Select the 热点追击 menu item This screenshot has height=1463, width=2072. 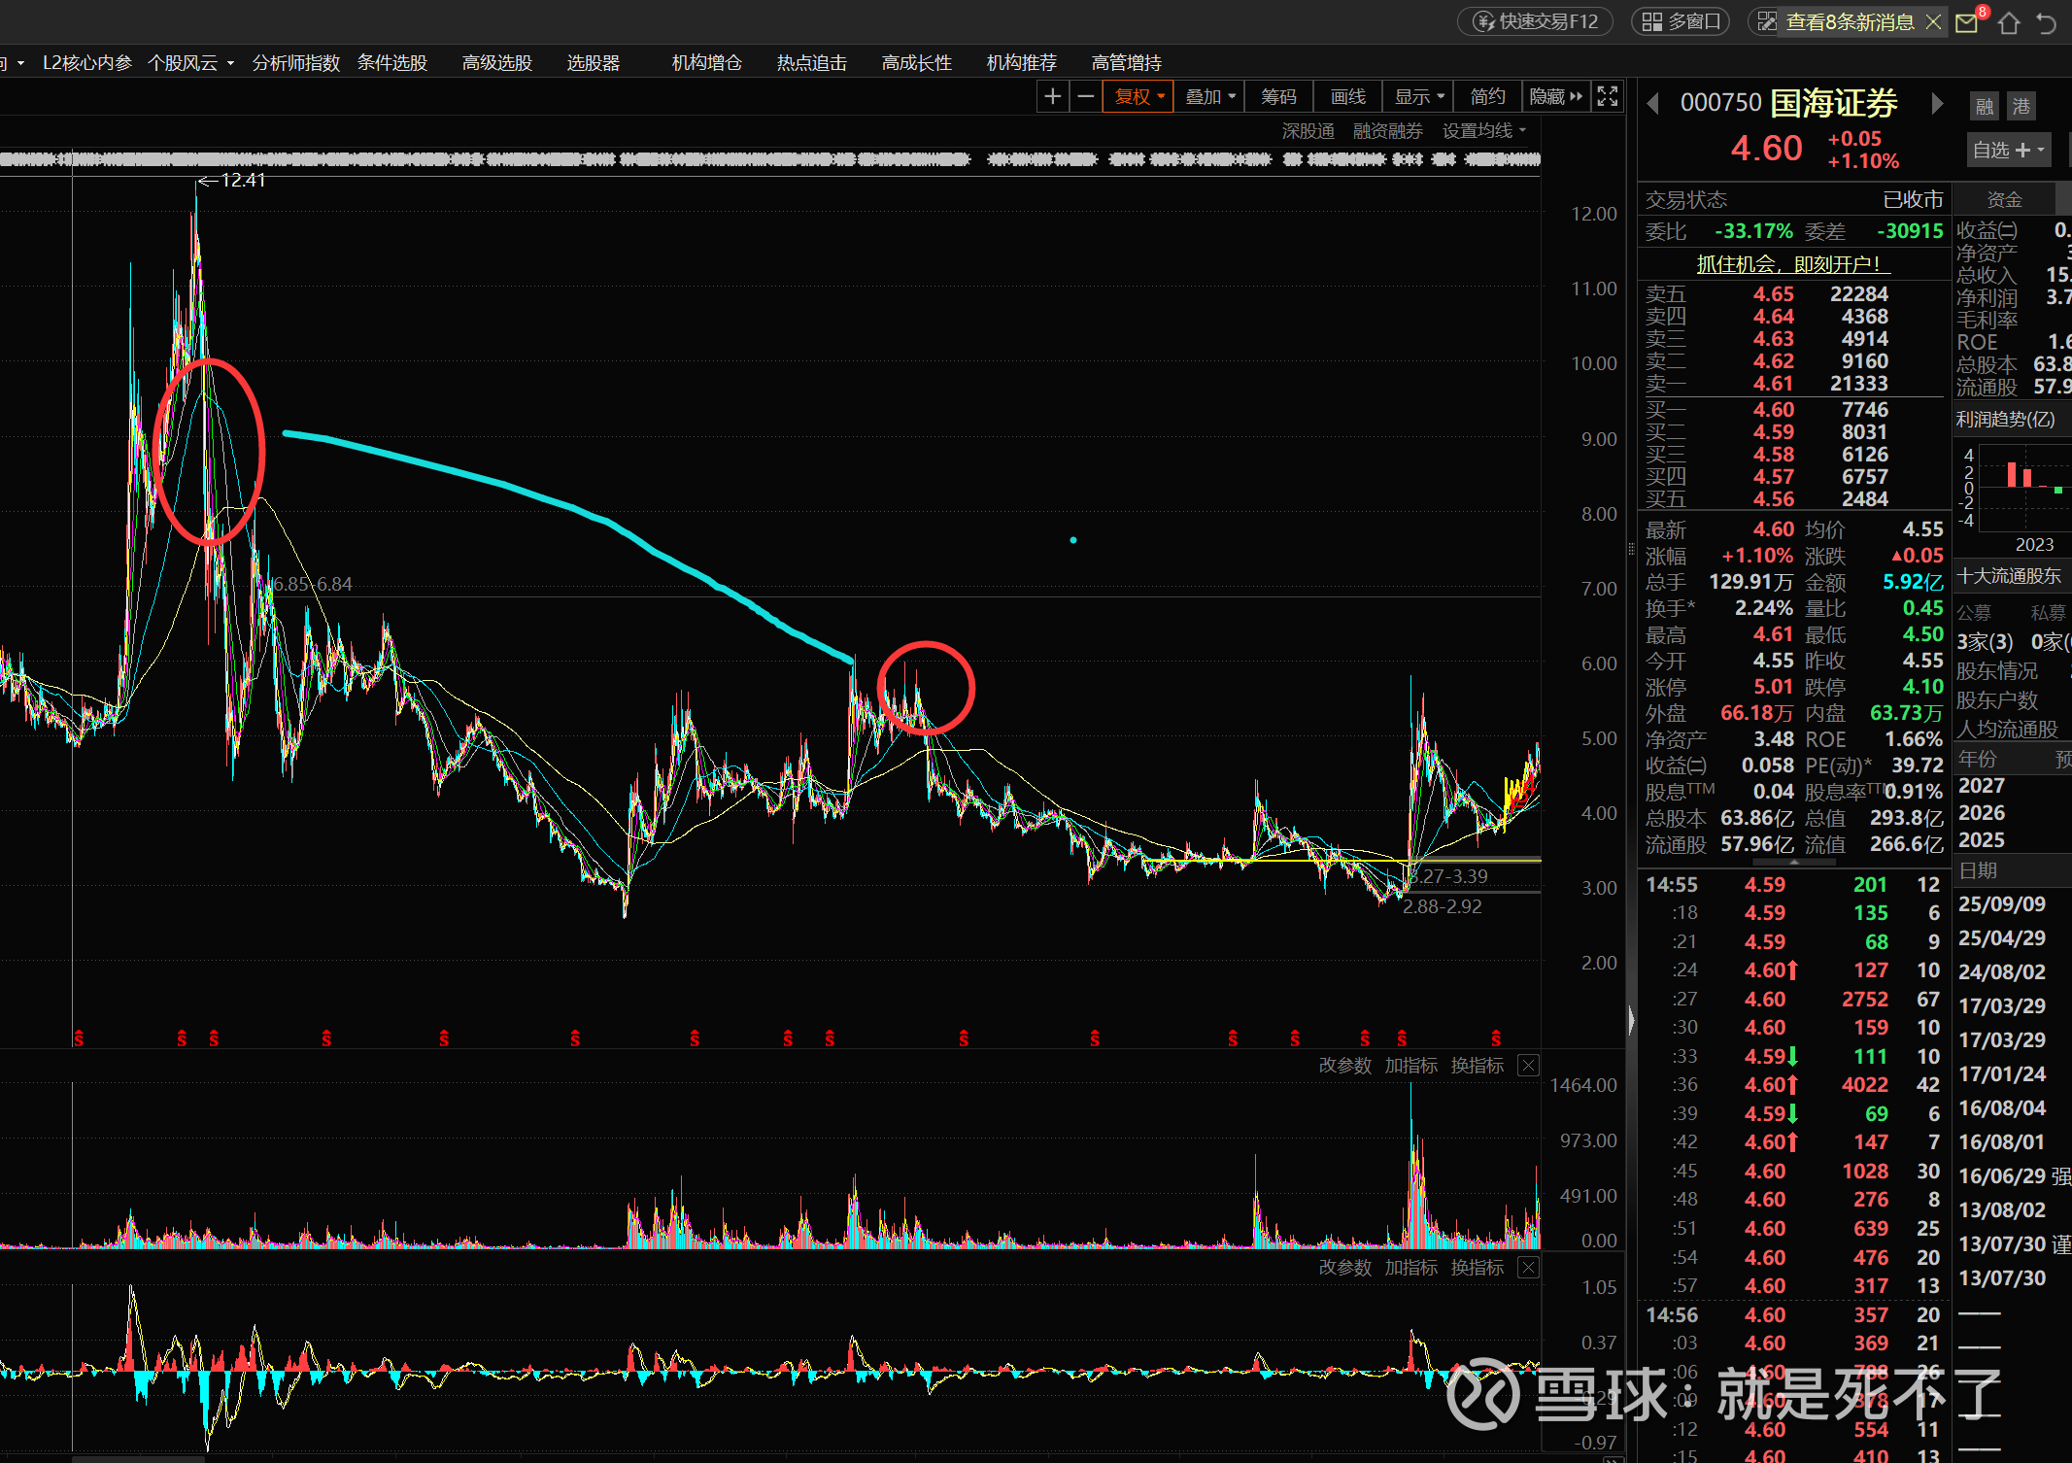tap(811, 62)
